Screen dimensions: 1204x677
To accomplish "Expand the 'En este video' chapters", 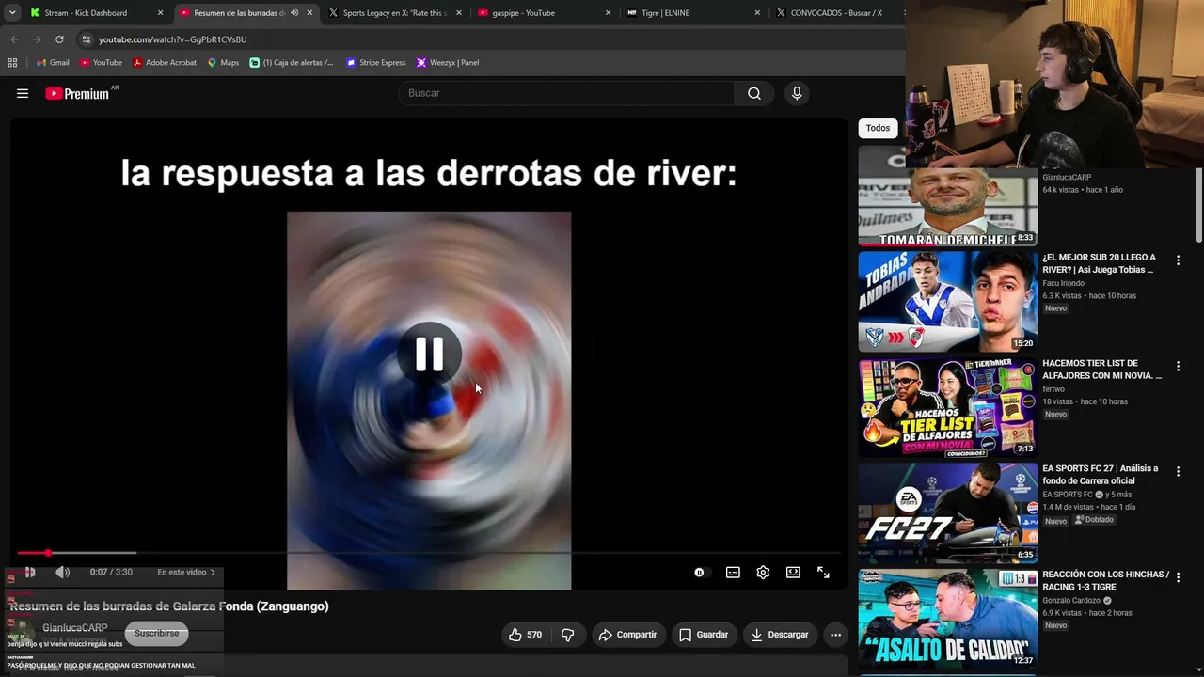I will 186,572.
